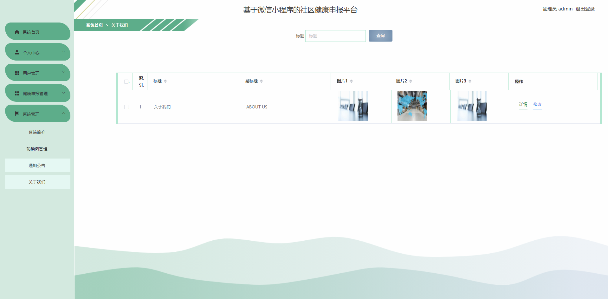608x299 pixels.
Task: Click the 查询 search button
Action: point(380,36)
